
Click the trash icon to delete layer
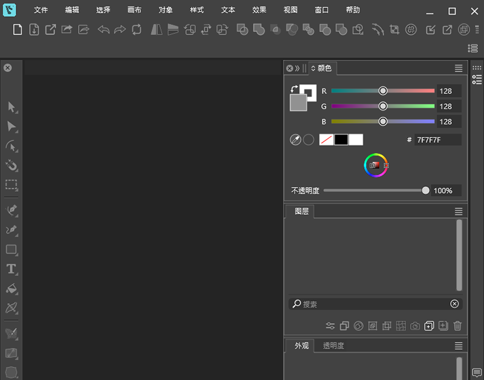point(457,326)
